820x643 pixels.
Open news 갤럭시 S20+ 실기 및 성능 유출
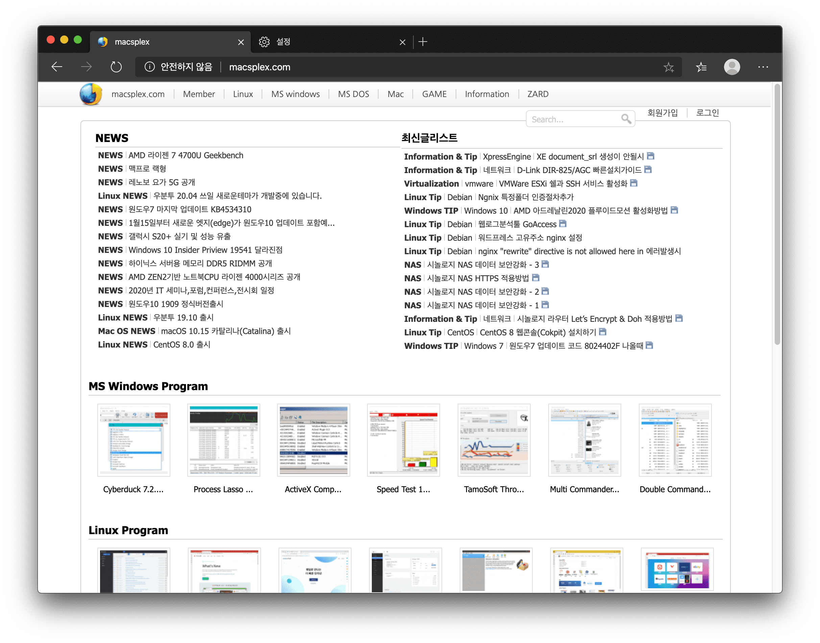pos(179,237)
